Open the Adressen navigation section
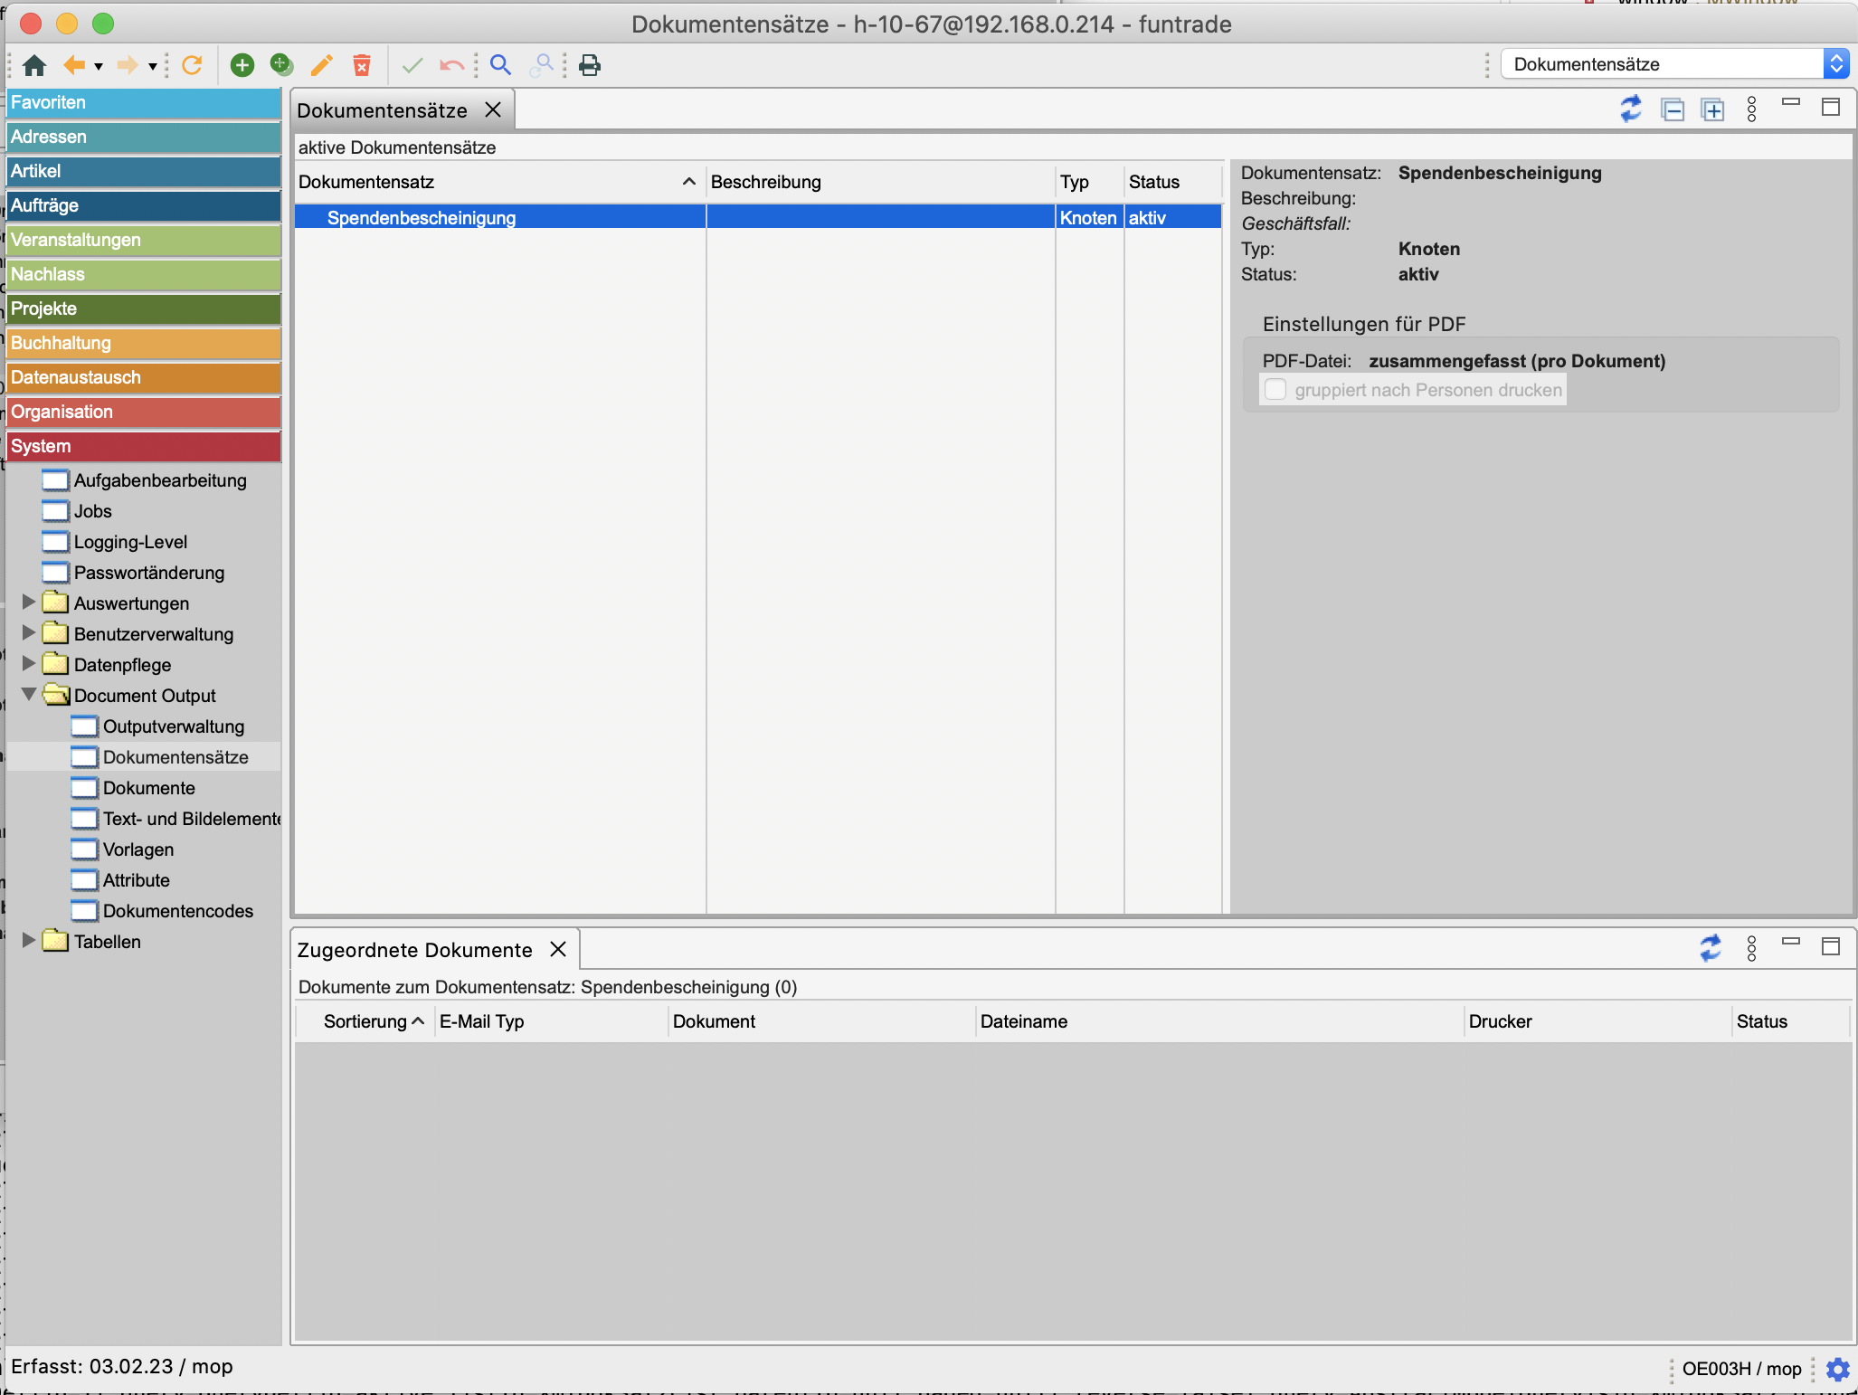This screenshot has height=1395, width=1858. [x=143, y=137]
